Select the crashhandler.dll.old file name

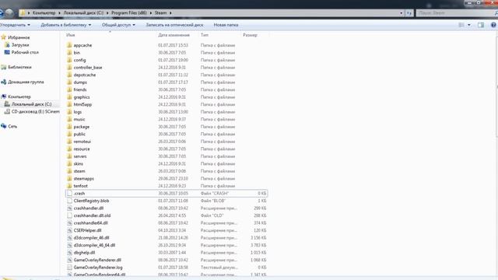coord(92,215)
